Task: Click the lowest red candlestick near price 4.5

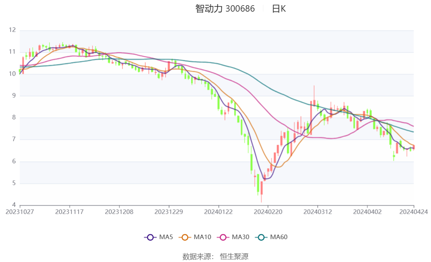Action: [261, 189]
